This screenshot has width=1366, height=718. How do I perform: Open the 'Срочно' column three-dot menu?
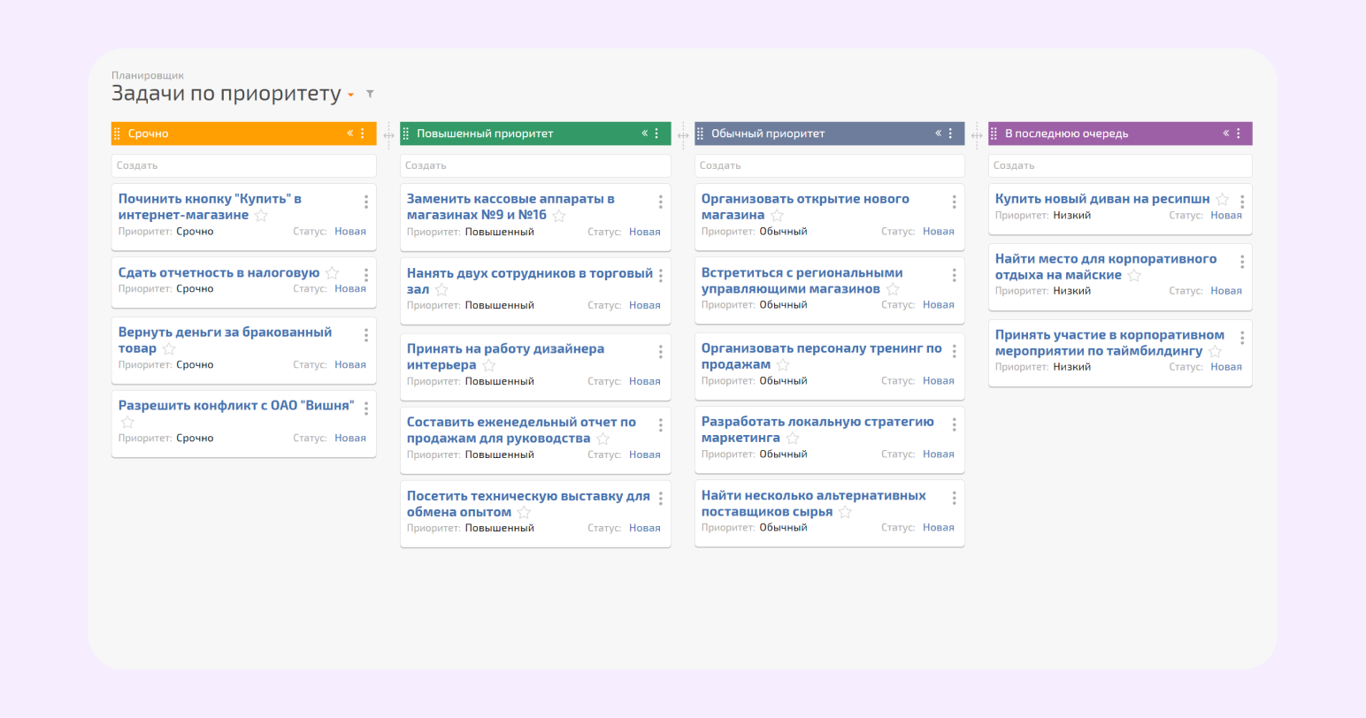[x=363, y=134]
